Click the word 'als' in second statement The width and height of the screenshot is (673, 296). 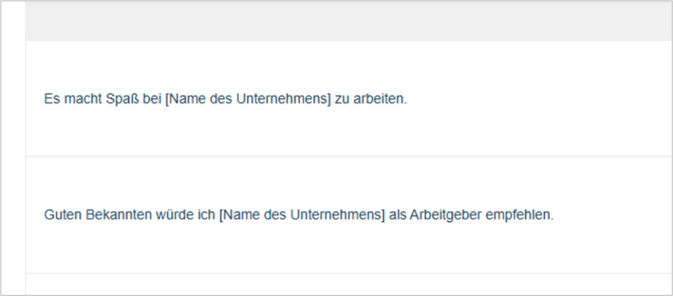(398, 215)
